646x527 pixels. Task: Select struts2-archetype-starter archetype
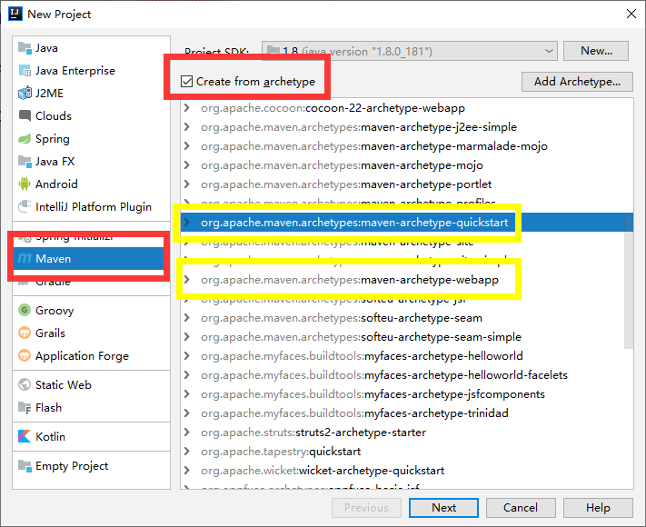point(407,433)
